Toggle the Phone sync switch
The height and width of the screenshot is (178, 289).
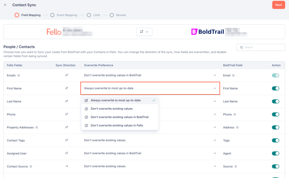[x=276, y=114]
